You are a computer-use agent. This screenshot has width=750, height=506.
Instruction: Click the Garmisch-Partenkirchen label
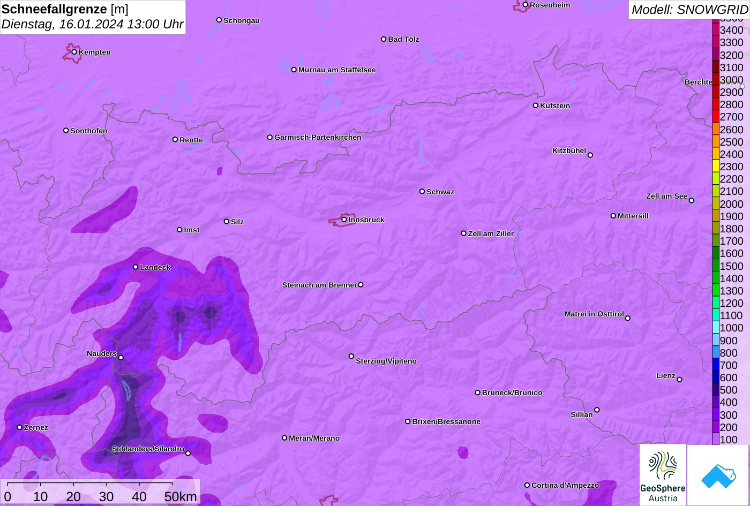[x=318, y=137]
